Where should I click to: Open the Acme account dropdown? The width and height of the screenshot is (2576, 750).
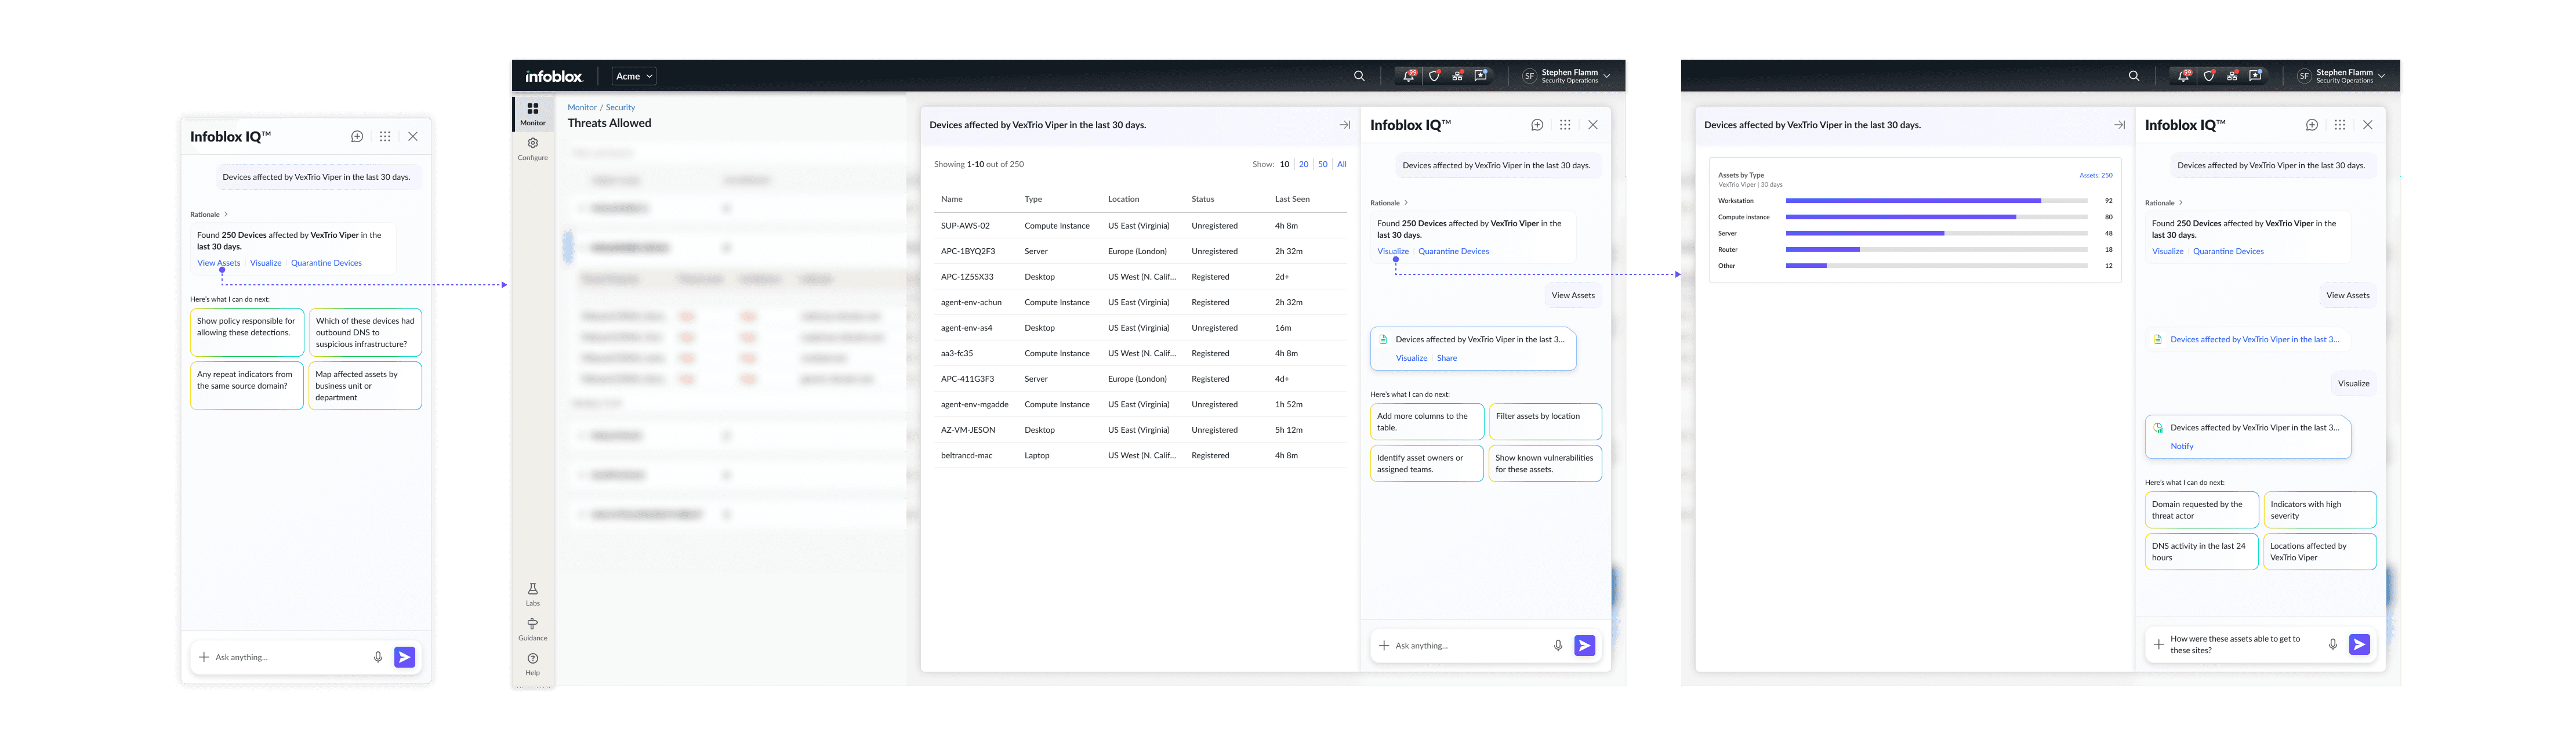point(633,76)
